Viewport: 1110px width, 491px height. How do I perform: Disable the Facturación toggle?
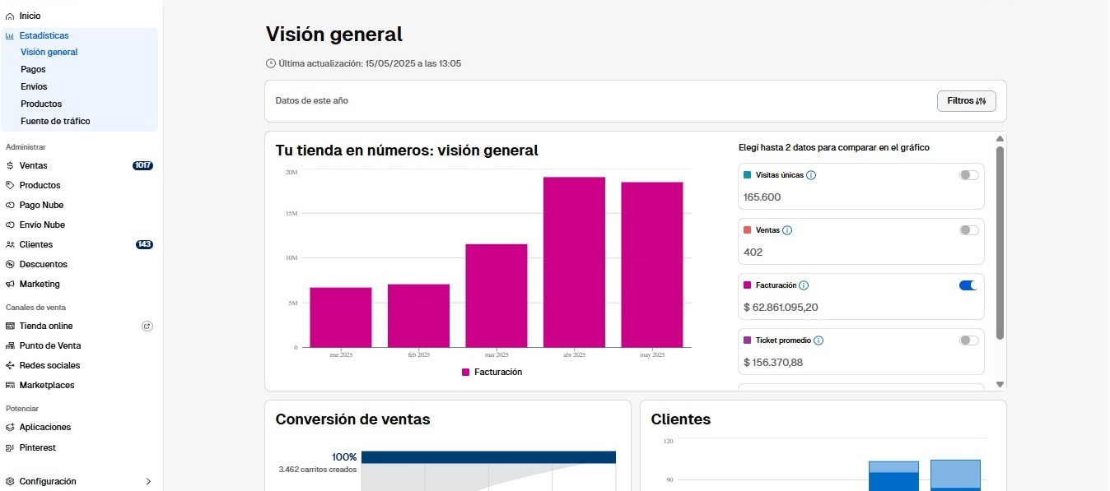coord(968,285)
